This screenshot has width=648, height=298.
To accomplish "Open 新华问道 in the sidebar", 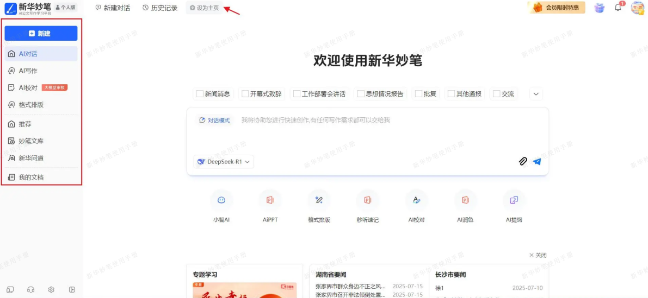I will coord(41,158).
